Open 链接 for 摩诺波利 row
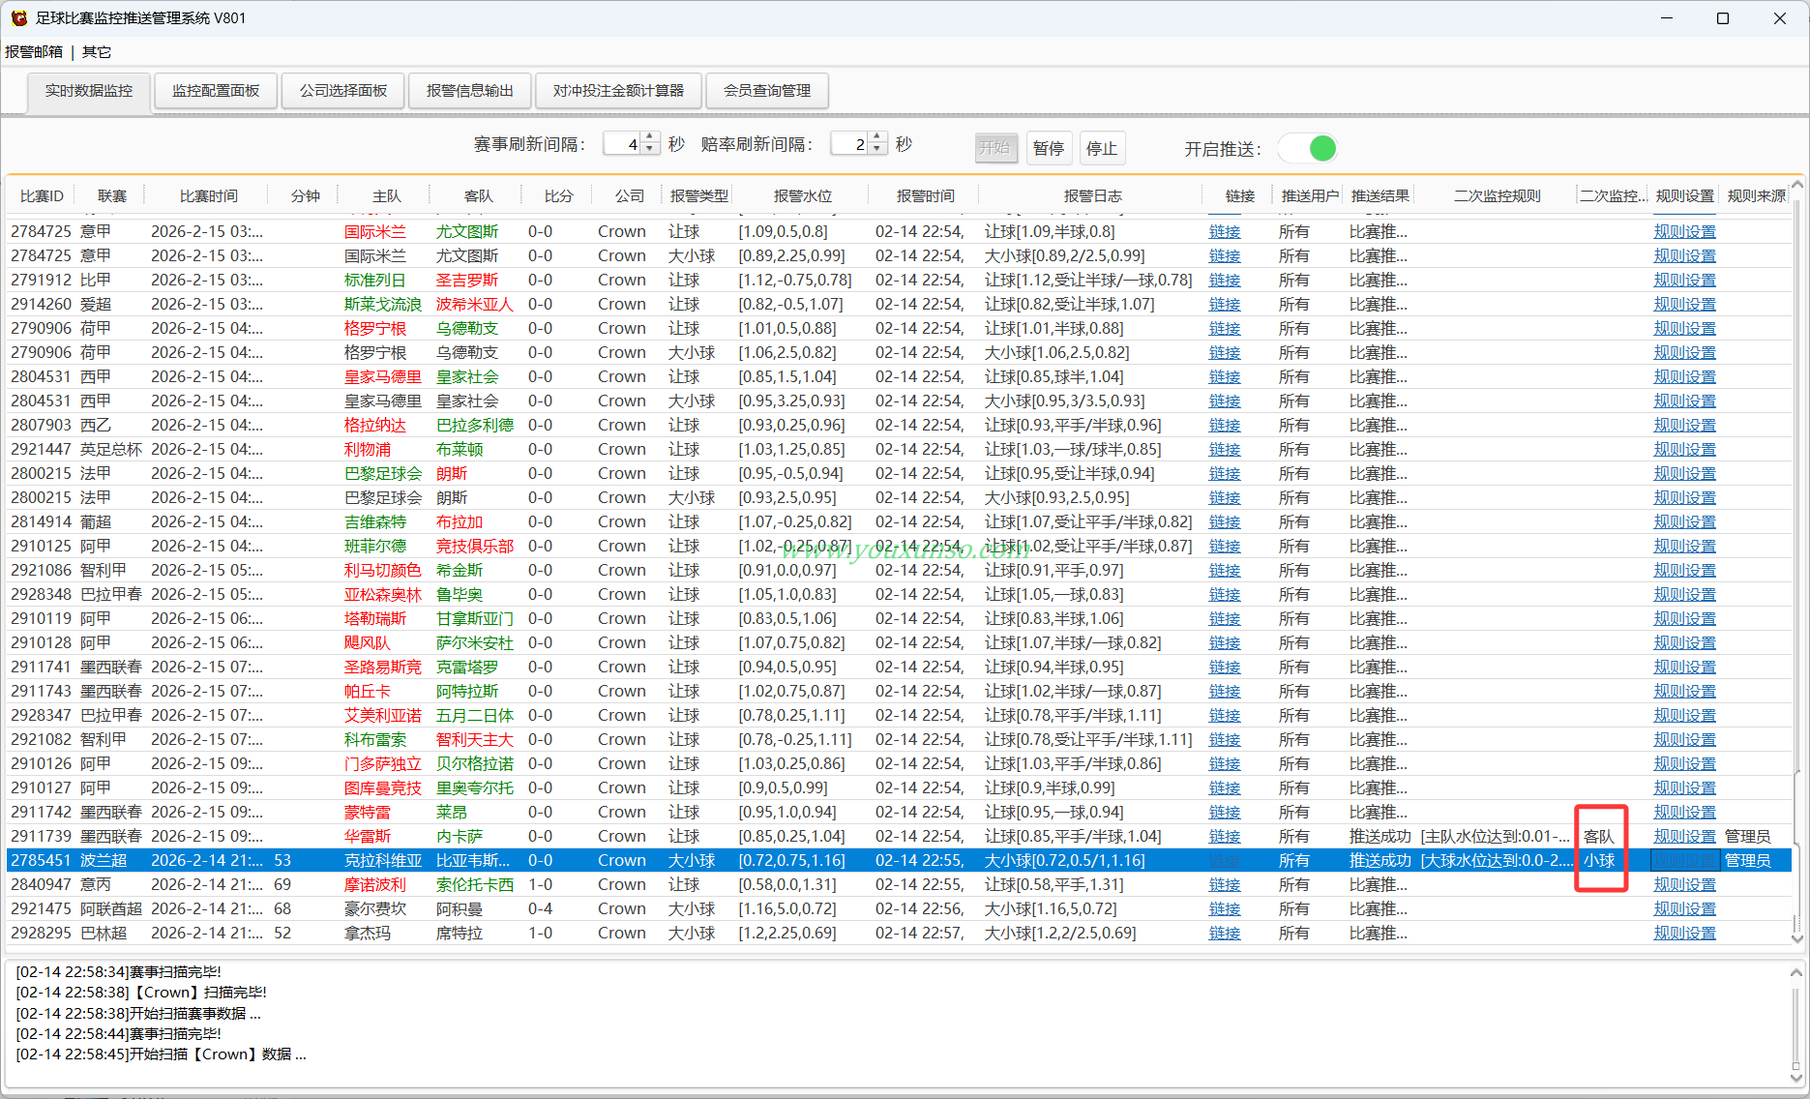 pos(1225,885)
